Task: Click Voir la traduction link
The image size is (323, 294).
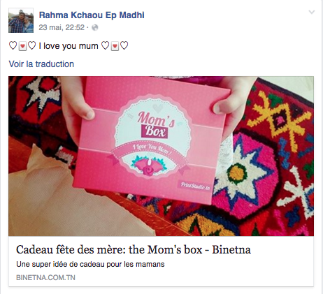Action: (x=41, y=64)
